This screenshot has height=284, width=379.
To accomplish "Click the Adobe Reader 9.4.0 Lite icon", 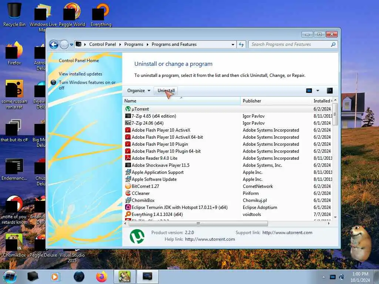I will (x=128, y=158).
